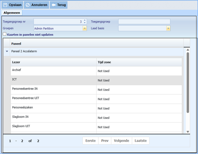Go to first page with Eerste

(x=91, y=141)
